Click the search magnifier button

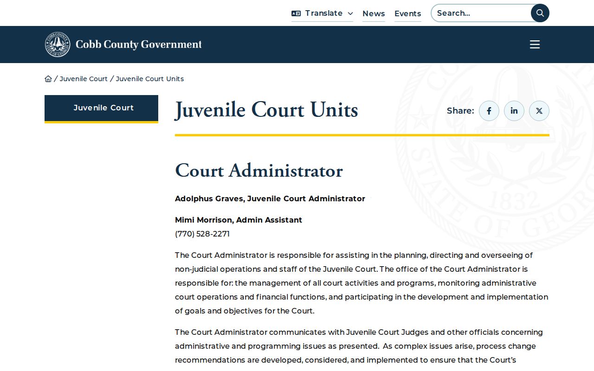click(x=540, y=13)
